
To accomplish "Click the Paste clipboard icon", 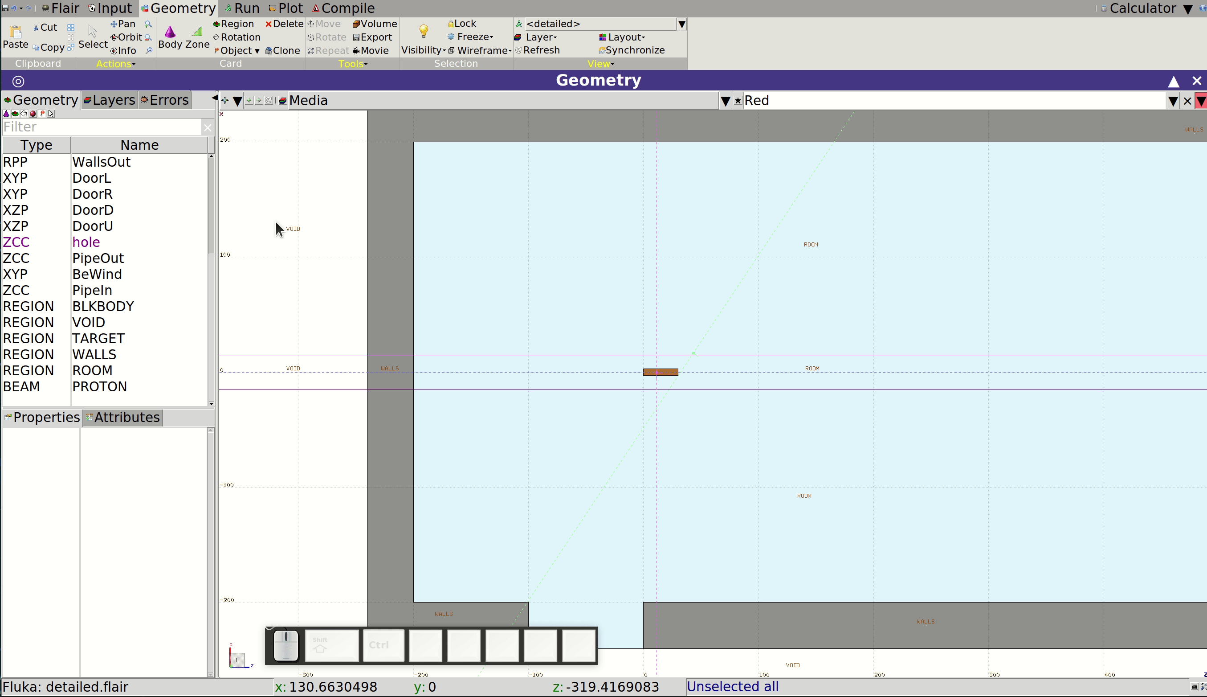I will 15,37.
